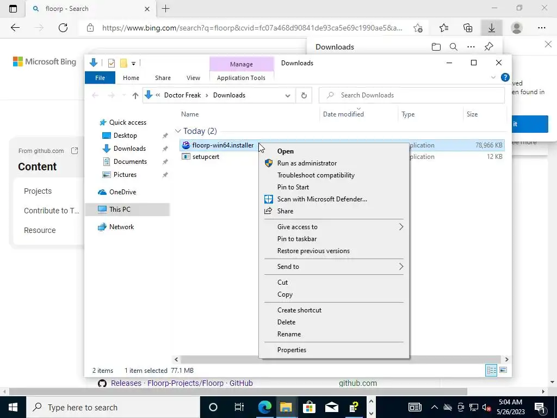Select Desktop in Quick access
Viewport: 557px width, 418px height.
(x=125, y=136)
